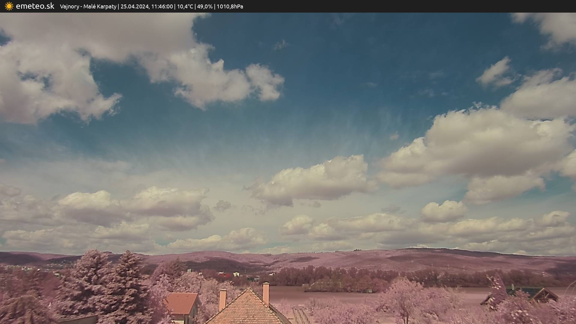Click the sun logo icon

[x=9, y=6]
